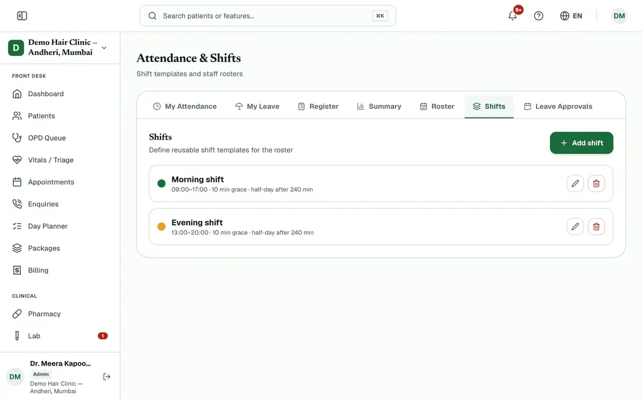Open the notifications bell
The width and height of the screenshot is (642, 401).
513,16
